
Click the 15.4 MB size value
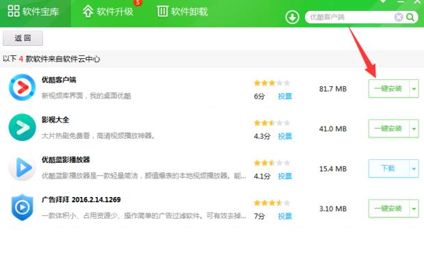click(x=333, y=169)
